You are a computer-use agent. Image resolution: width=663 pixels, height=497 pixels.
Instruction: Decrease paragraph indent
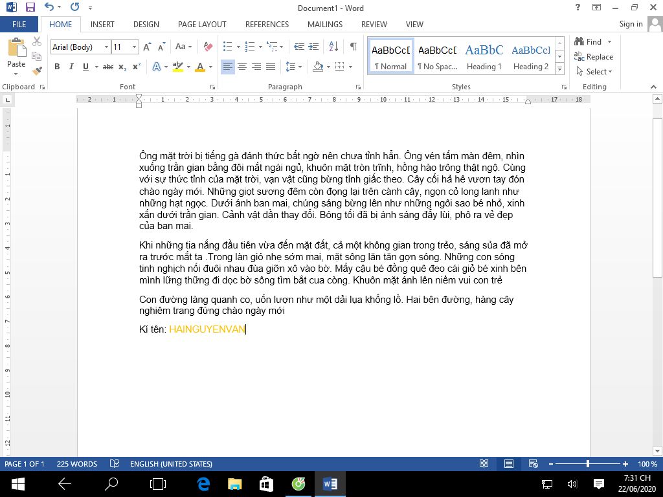point(299,47)
